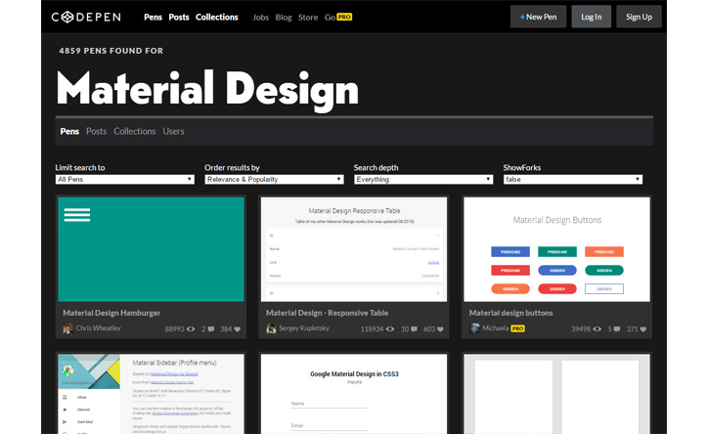Click heart icon on Material design buttons

click(x=643, y=329)
